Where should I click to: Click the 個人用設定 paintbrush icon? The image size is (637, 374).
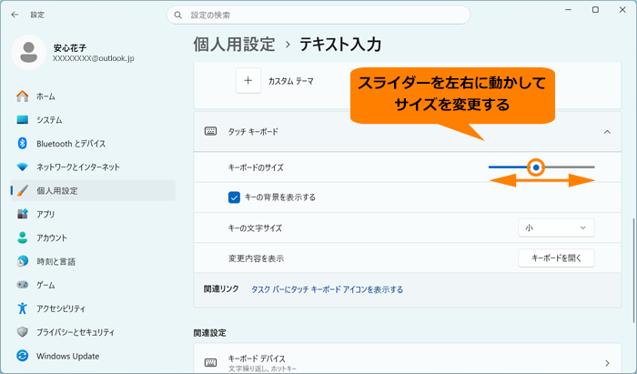click(x=23, y=190)
